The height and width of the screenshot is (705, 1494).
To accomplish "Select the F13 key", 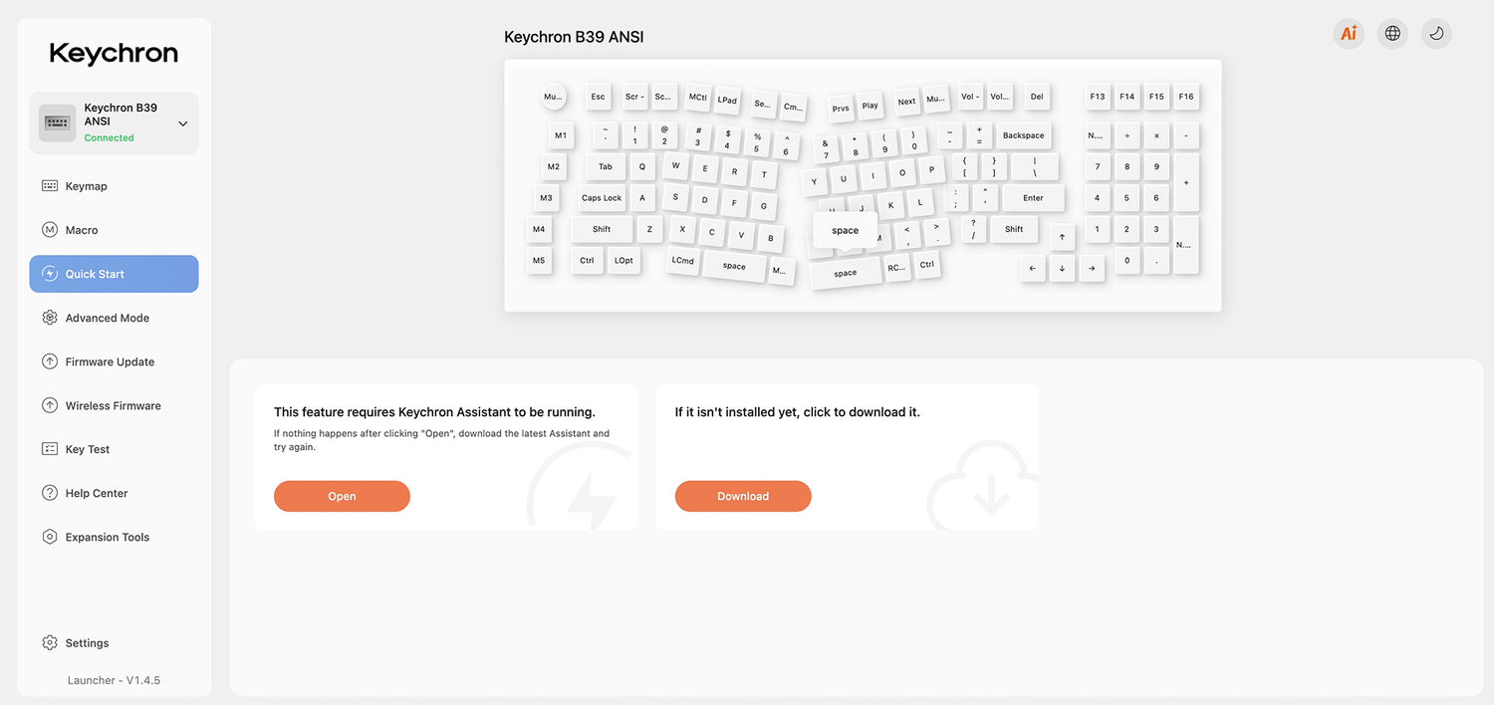I will (x=1098, y=97).
